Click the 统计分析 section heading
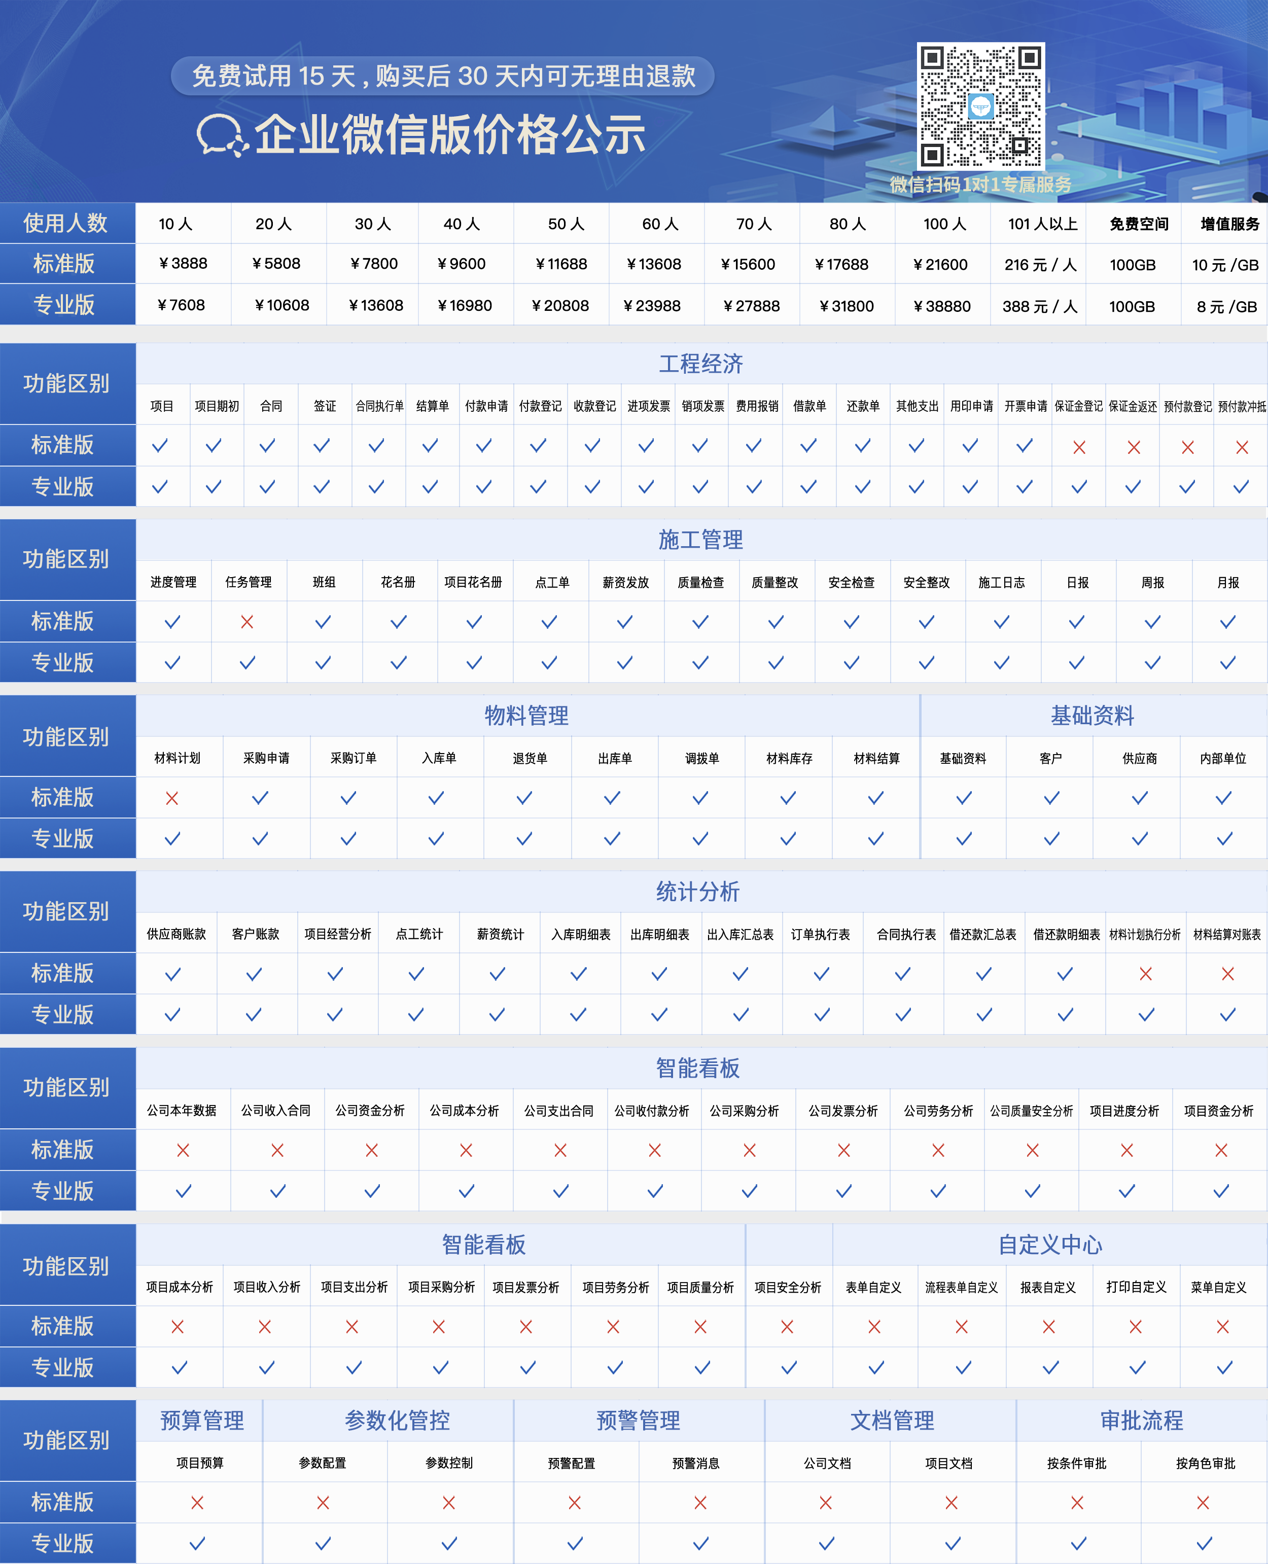Screen dimensions: 1268x1564 697,892
